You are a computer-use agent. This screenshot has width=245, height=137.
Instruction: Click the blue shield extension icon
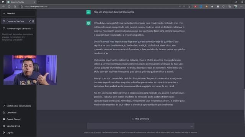point(201,6)
